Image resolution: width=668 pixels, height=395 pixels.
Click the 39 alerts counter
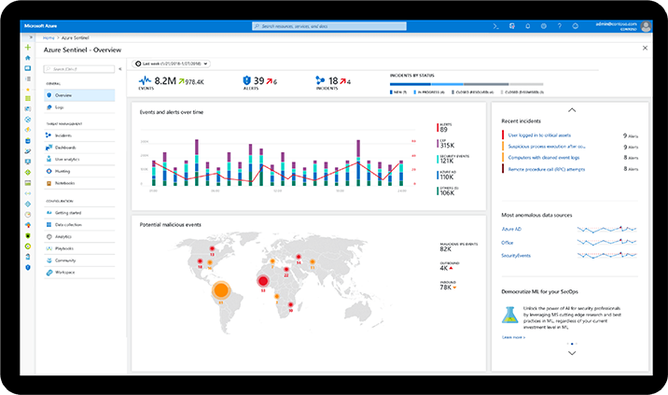point(259,81)
